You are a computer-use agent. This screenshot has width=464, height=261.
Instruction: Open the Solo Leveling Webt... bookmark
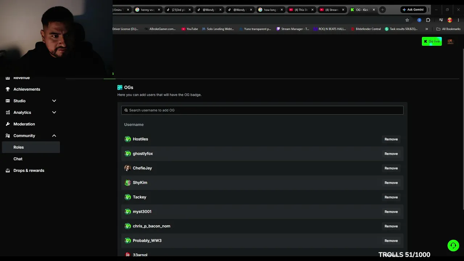218,29
